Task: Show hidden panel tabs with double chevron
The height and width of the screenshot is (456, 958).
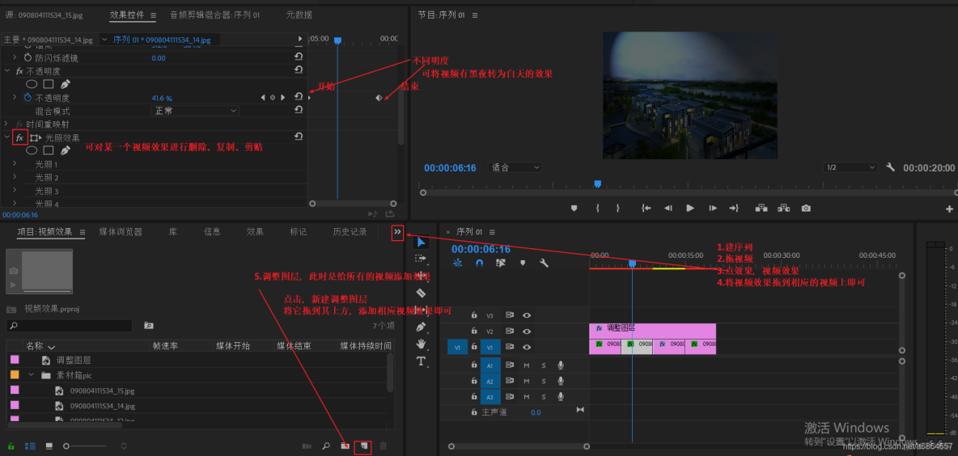Action: (x=398, y=232)
